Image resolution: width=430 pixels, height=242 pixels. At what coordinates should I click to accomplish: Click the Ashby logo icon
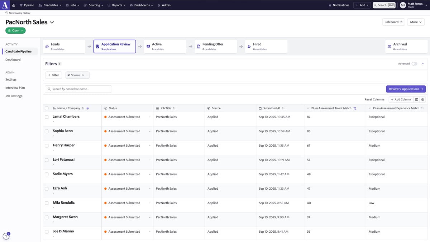pos(5,5)
